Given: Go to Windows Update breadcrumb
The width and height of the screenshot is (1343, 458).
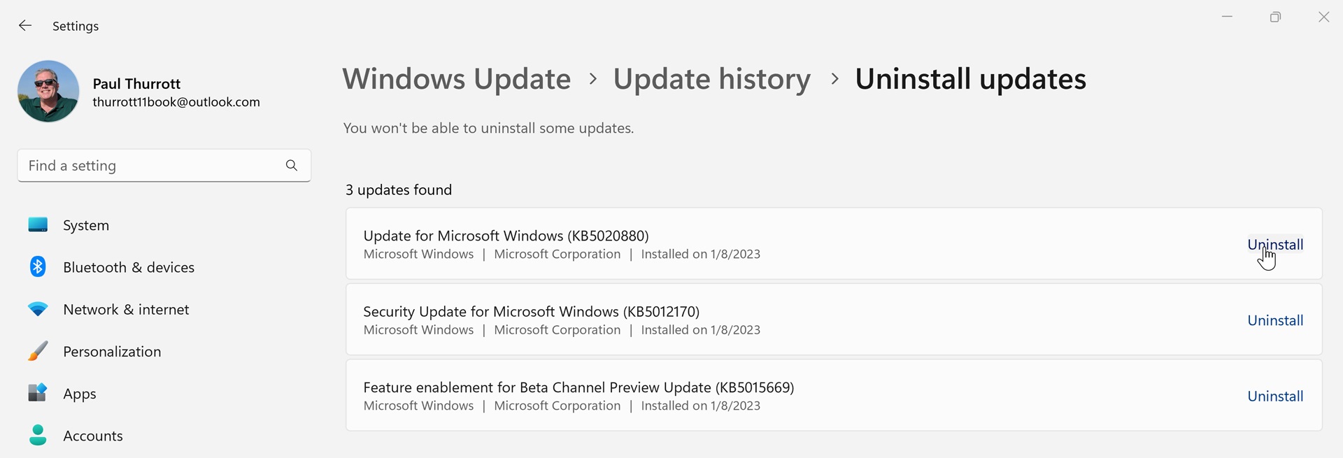Looking at the screenshot, I should 456,78.
